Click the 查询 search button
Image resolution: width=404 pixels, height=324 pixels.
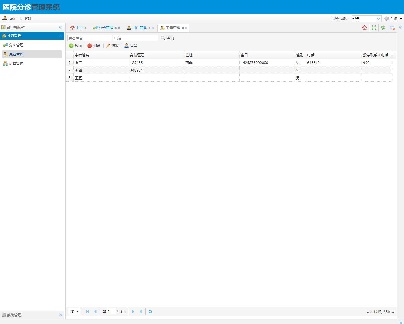(167, 38)
